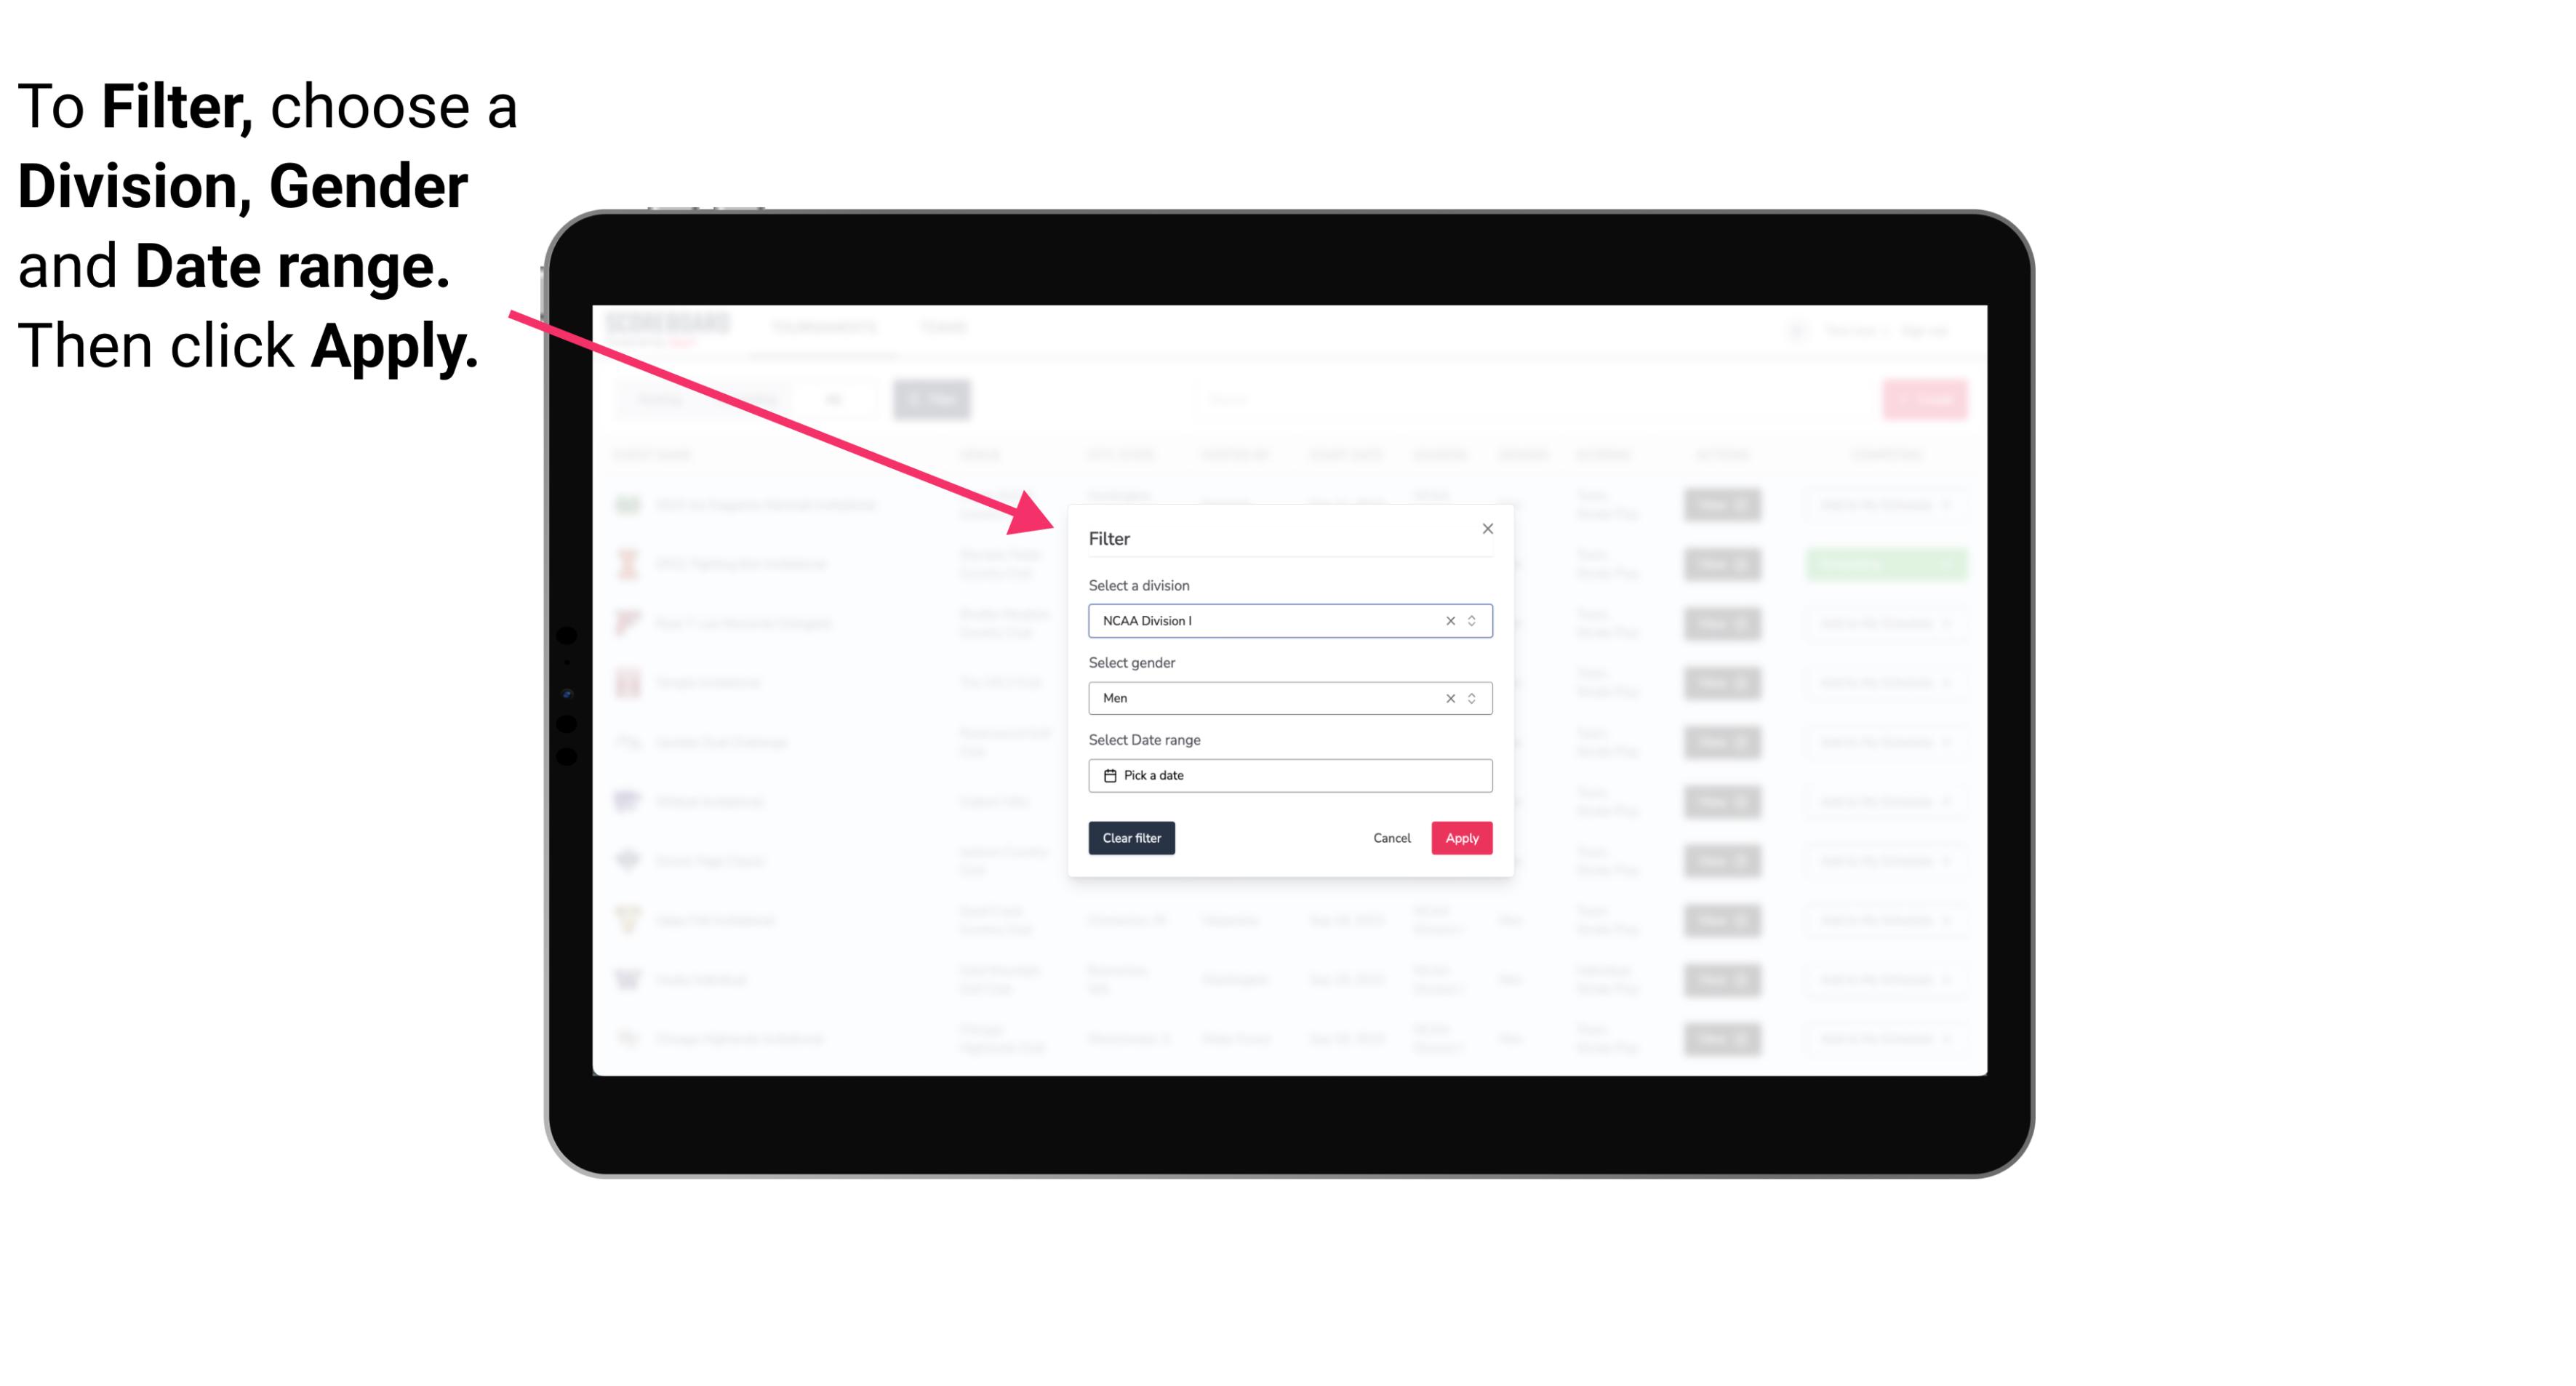Click the X to clear NCAA Division I
Image resolution: width=2576 pixels, height=1386 pixels.
click(1447, 620)
